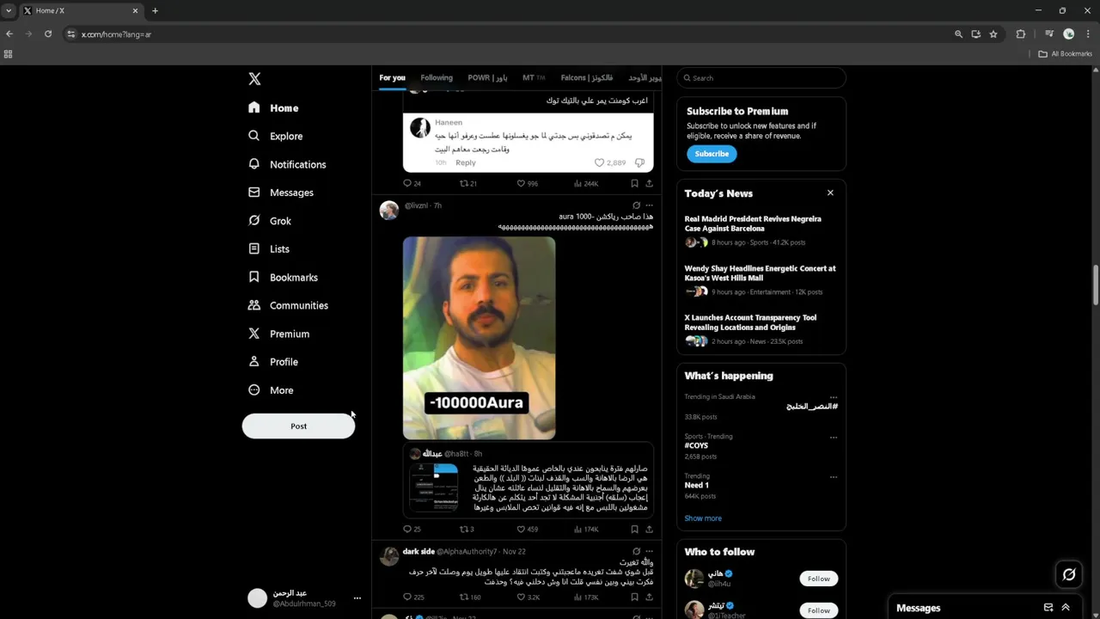Image resolution: width=1100 pixels, height=619 pixels.
Task: Click the Profile person icon
Action: [254, 362]
